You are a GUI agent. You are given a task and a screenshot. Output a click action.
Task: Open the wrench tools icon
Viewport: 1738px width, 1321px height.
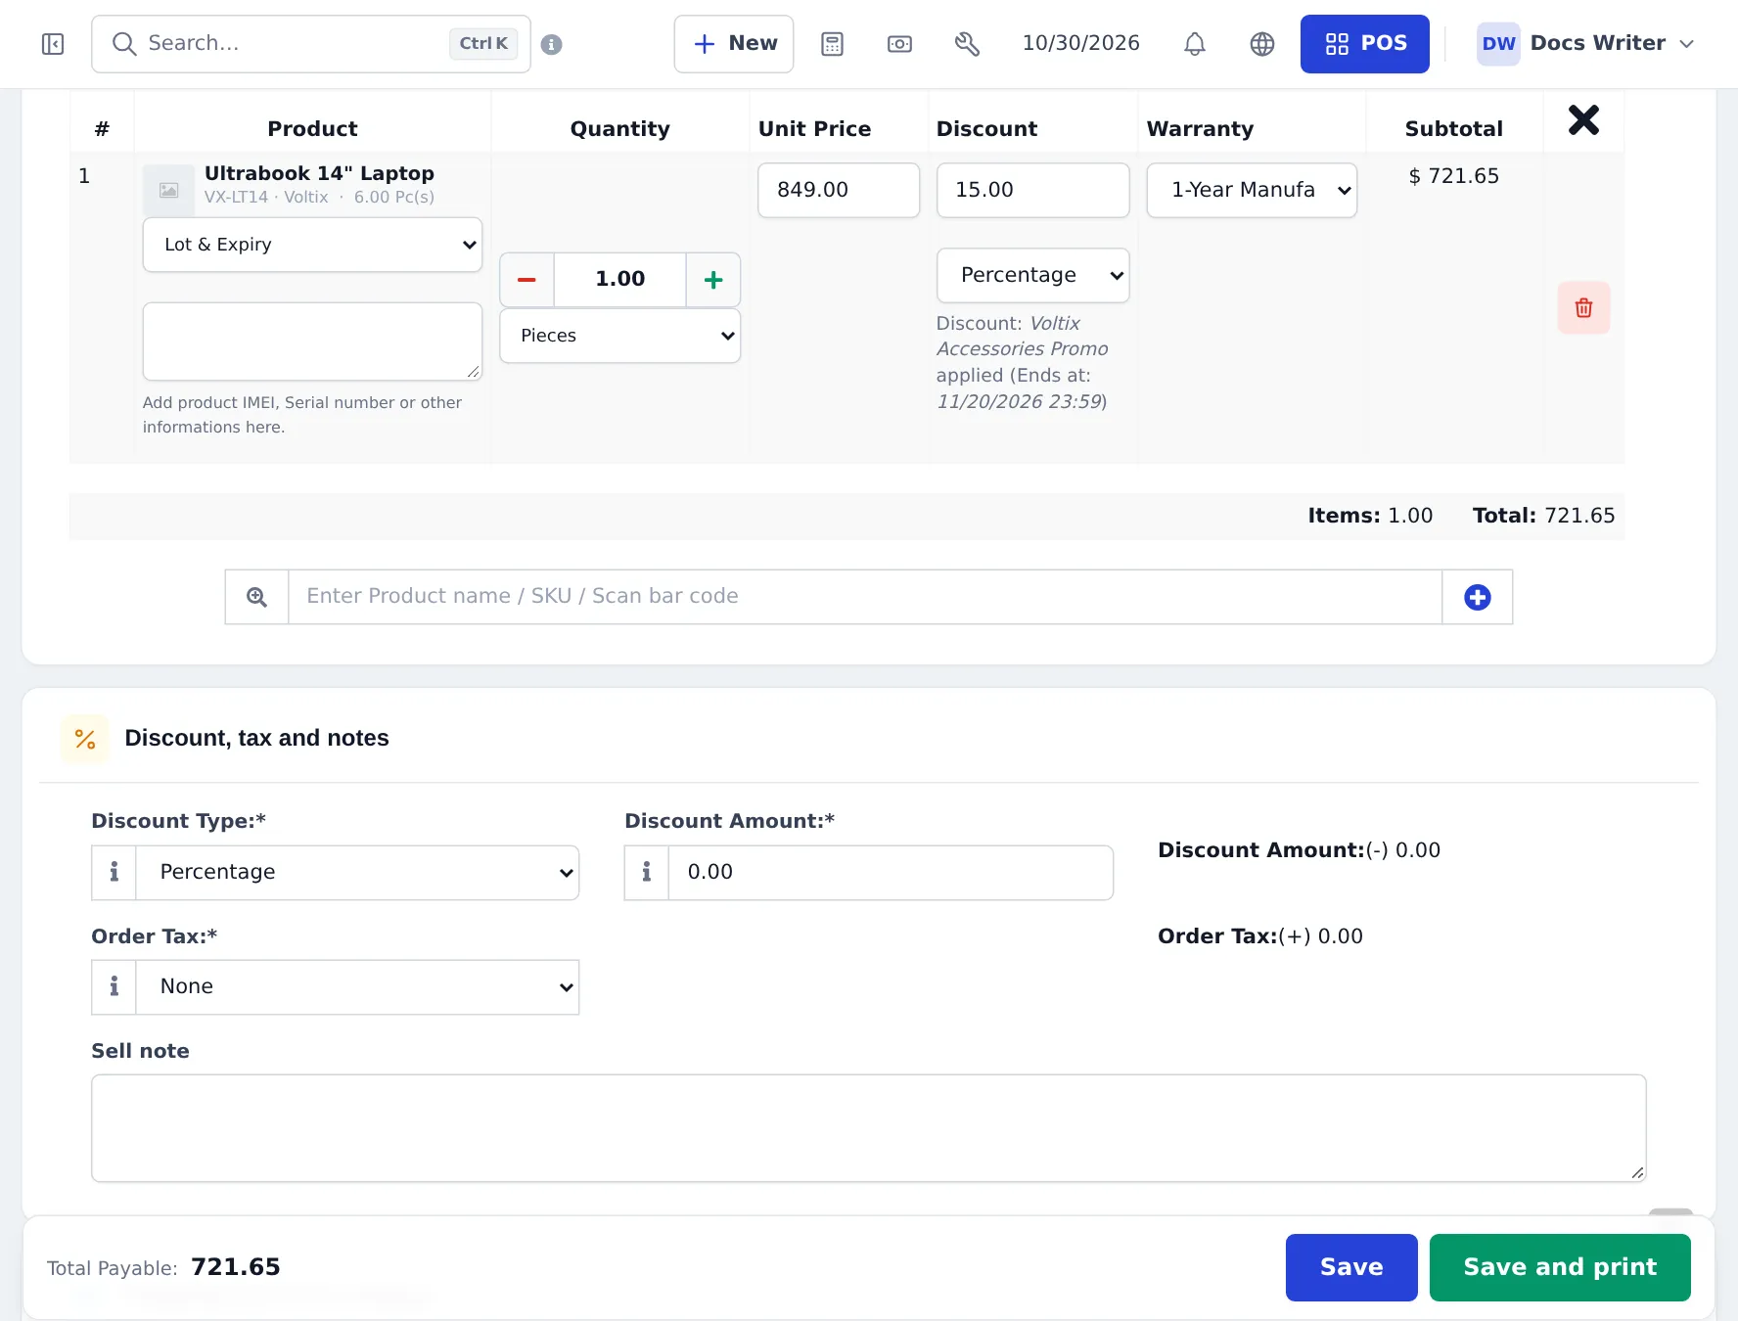coord(967,44)
